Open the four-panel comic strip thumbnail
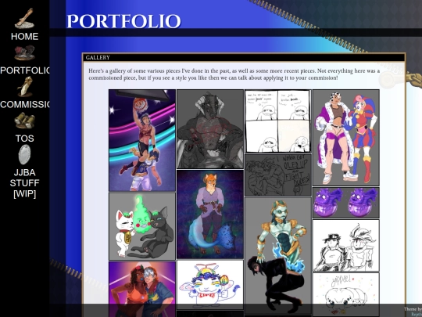This screenshot has height=317, width=422. pos(278,121)
